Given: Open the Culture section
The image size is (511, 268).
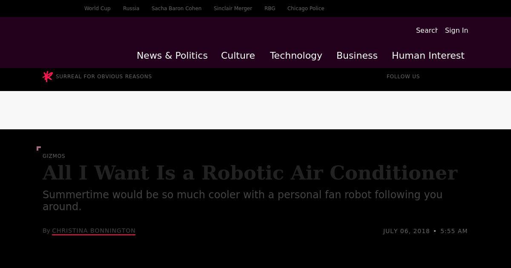Looking at the screenshot, I should (238, 56).
